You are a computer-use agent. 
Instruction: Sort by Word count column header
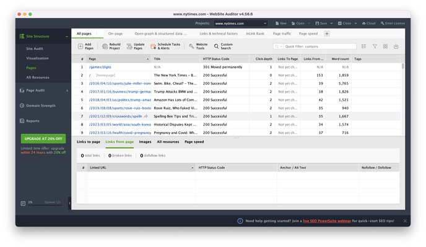tap(340, 59)
